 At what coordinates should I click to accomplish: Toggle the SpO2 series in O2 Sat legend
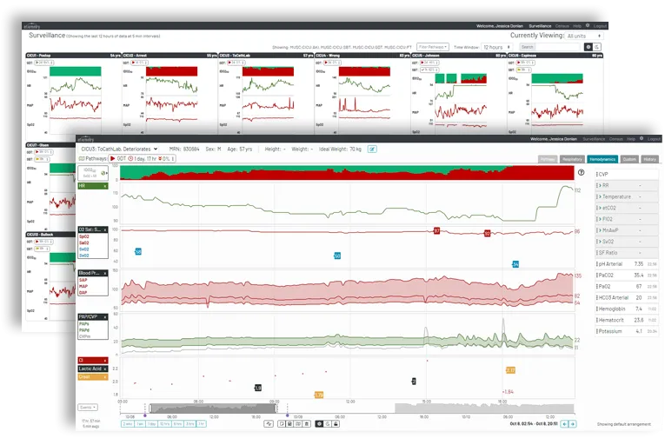[x=84, y=236]
